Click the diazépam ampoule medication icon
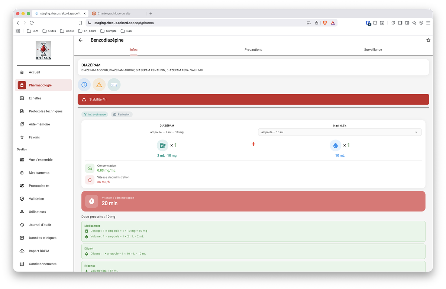The image size is (446, 289). (x=162, y=145)
